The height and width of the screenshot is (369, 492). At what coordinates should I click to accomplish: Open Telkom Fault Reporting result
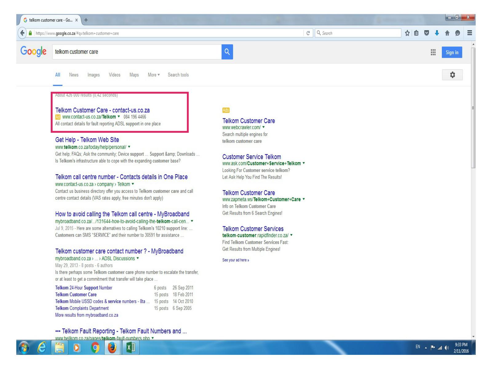121,331
